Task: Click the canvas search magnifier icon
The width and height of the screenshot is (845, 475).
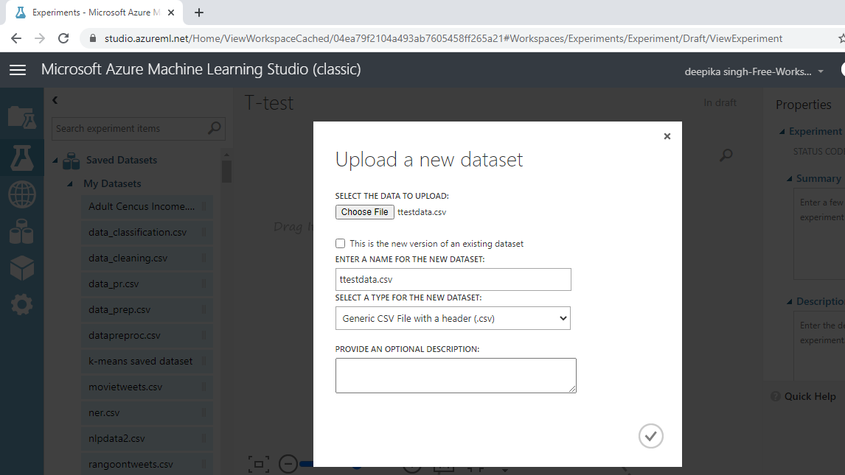Action: [x=726, y=155]
